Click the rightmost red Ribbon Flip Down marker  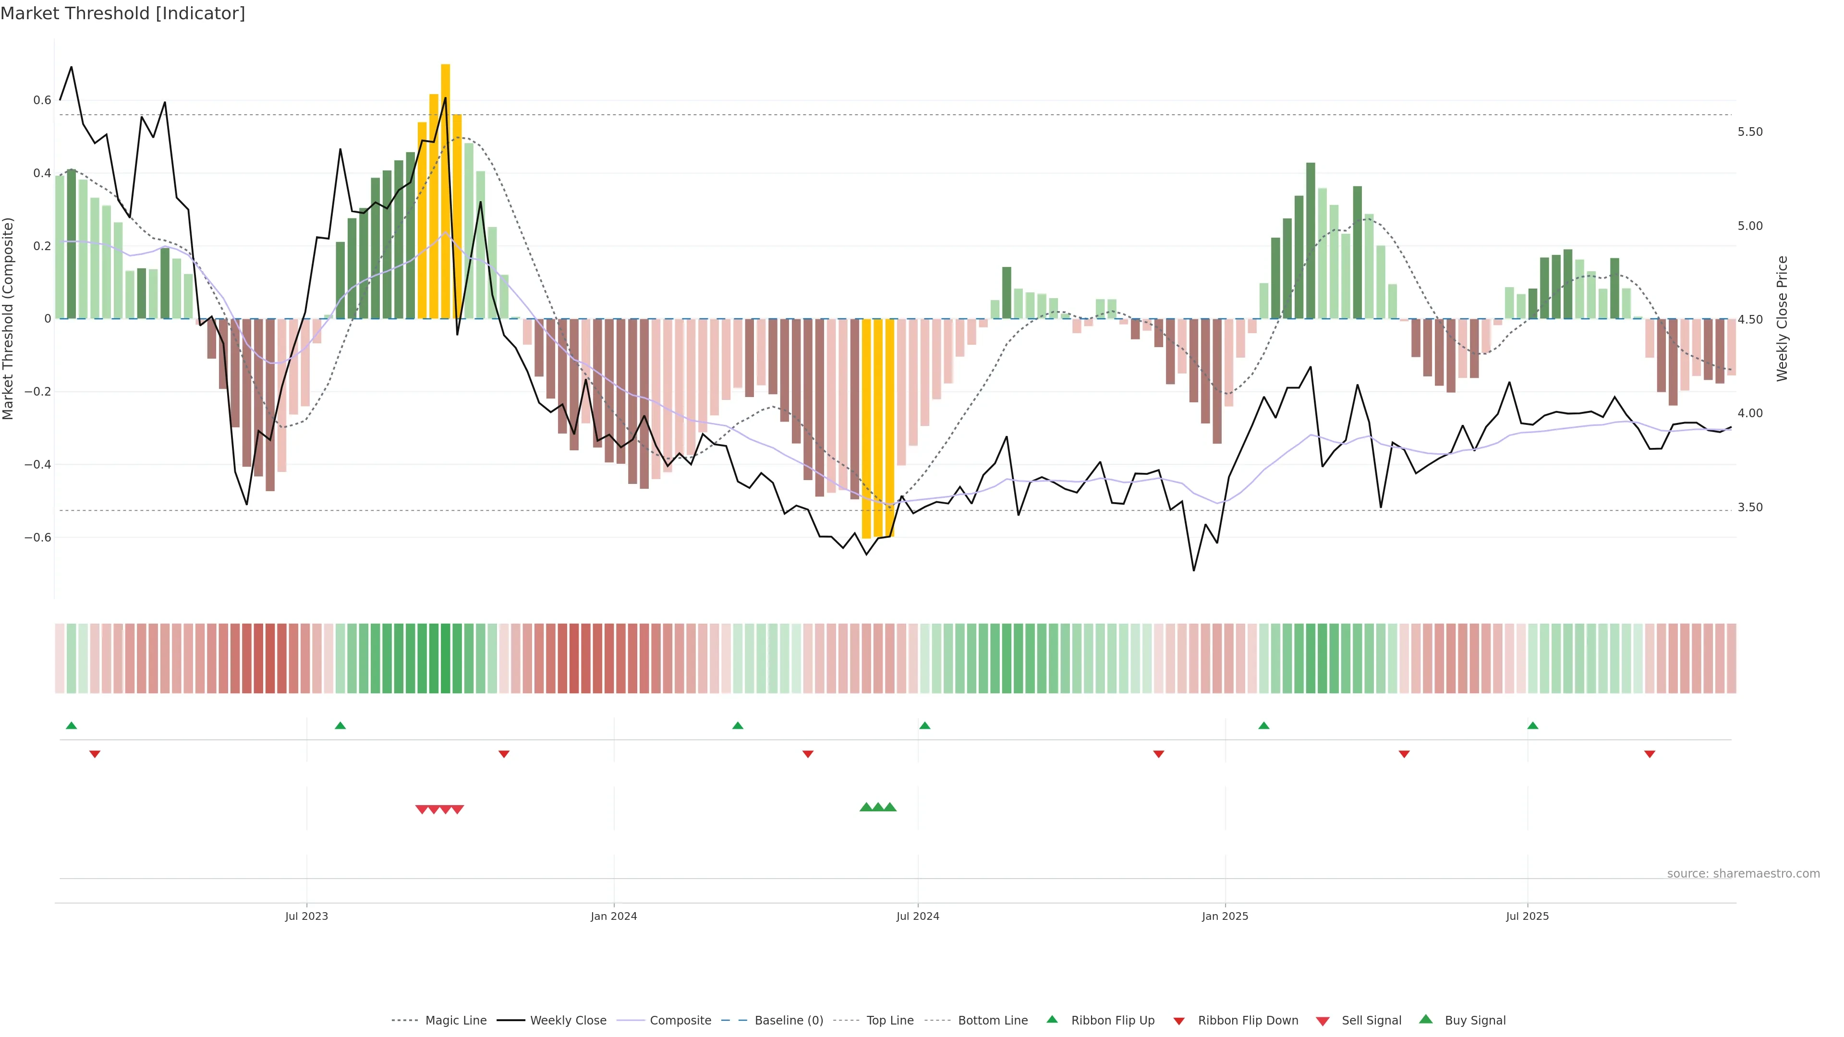tap(1650, 754)
